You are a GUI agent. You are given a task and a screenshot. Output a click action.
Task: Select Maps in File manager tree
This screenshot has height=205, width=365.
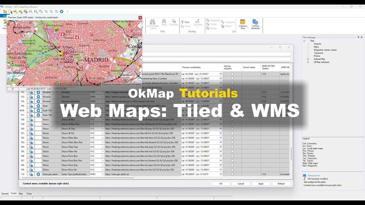click(x=316, y=47)
